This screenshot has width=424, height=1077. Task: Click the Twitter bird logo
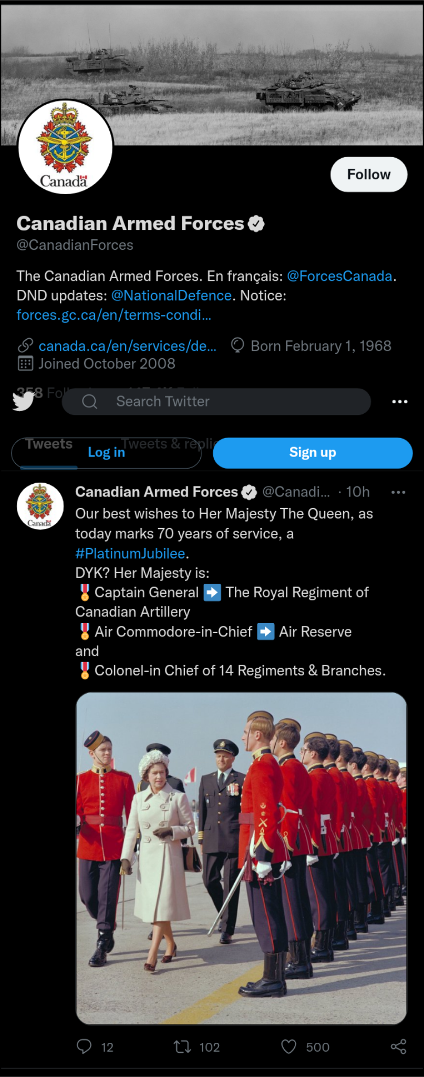click(x=23, y=402)
